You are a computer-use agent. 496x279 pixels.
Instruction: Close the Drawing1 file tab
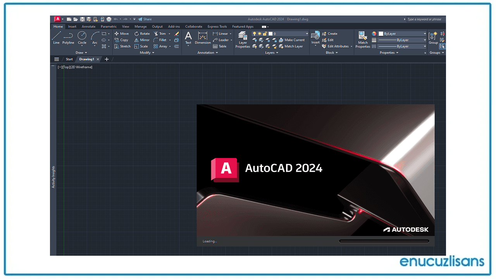coord(98,59)
